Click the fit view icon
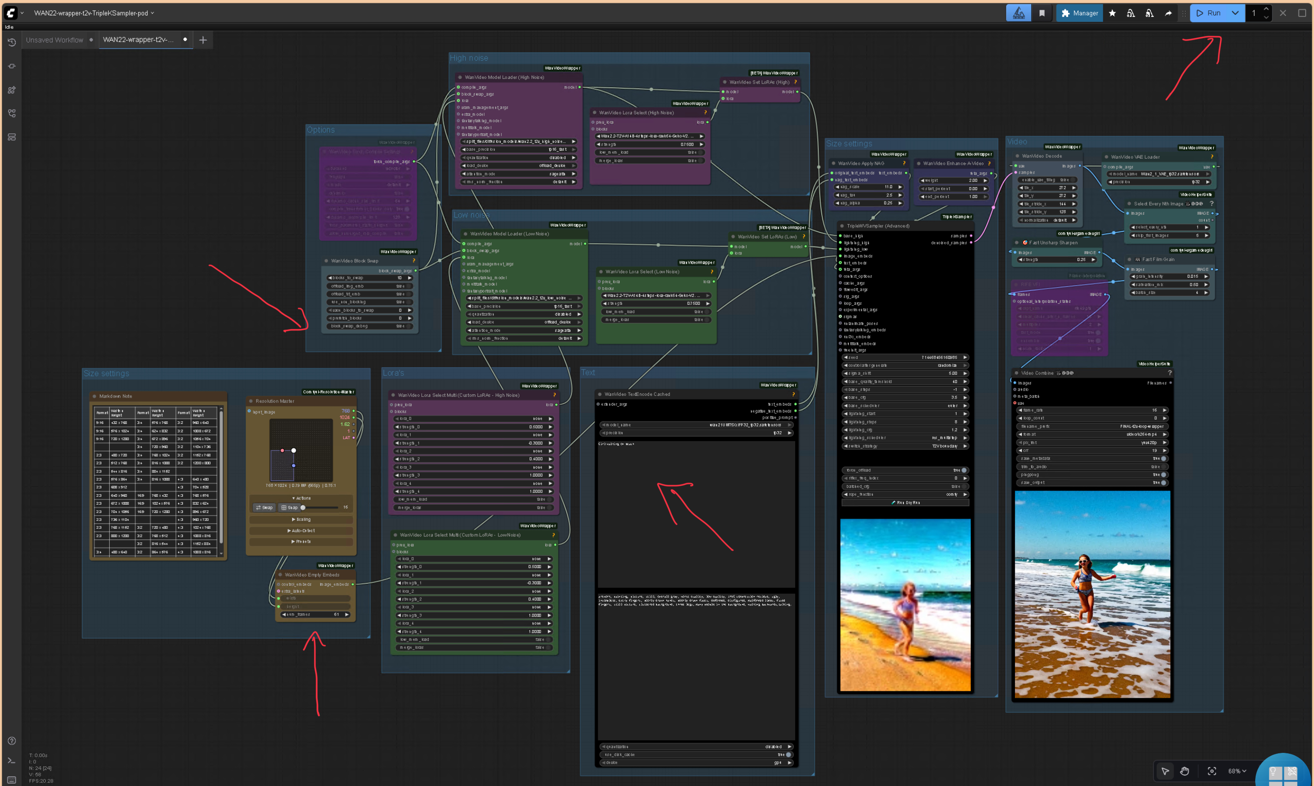Viewport: 1314px width, 786px height. [1211, 771]
